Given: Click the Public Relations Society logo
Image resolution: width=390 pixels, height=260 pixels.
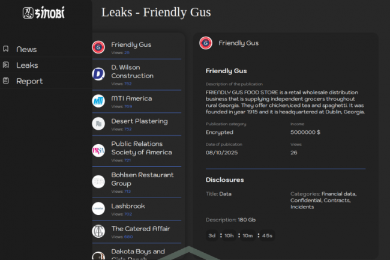Looking at the screenshot, I should 98,151.
